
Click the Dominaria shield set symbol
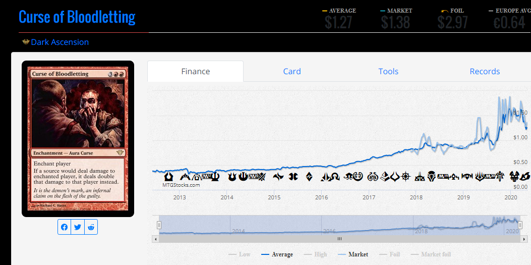click(432, 176)
